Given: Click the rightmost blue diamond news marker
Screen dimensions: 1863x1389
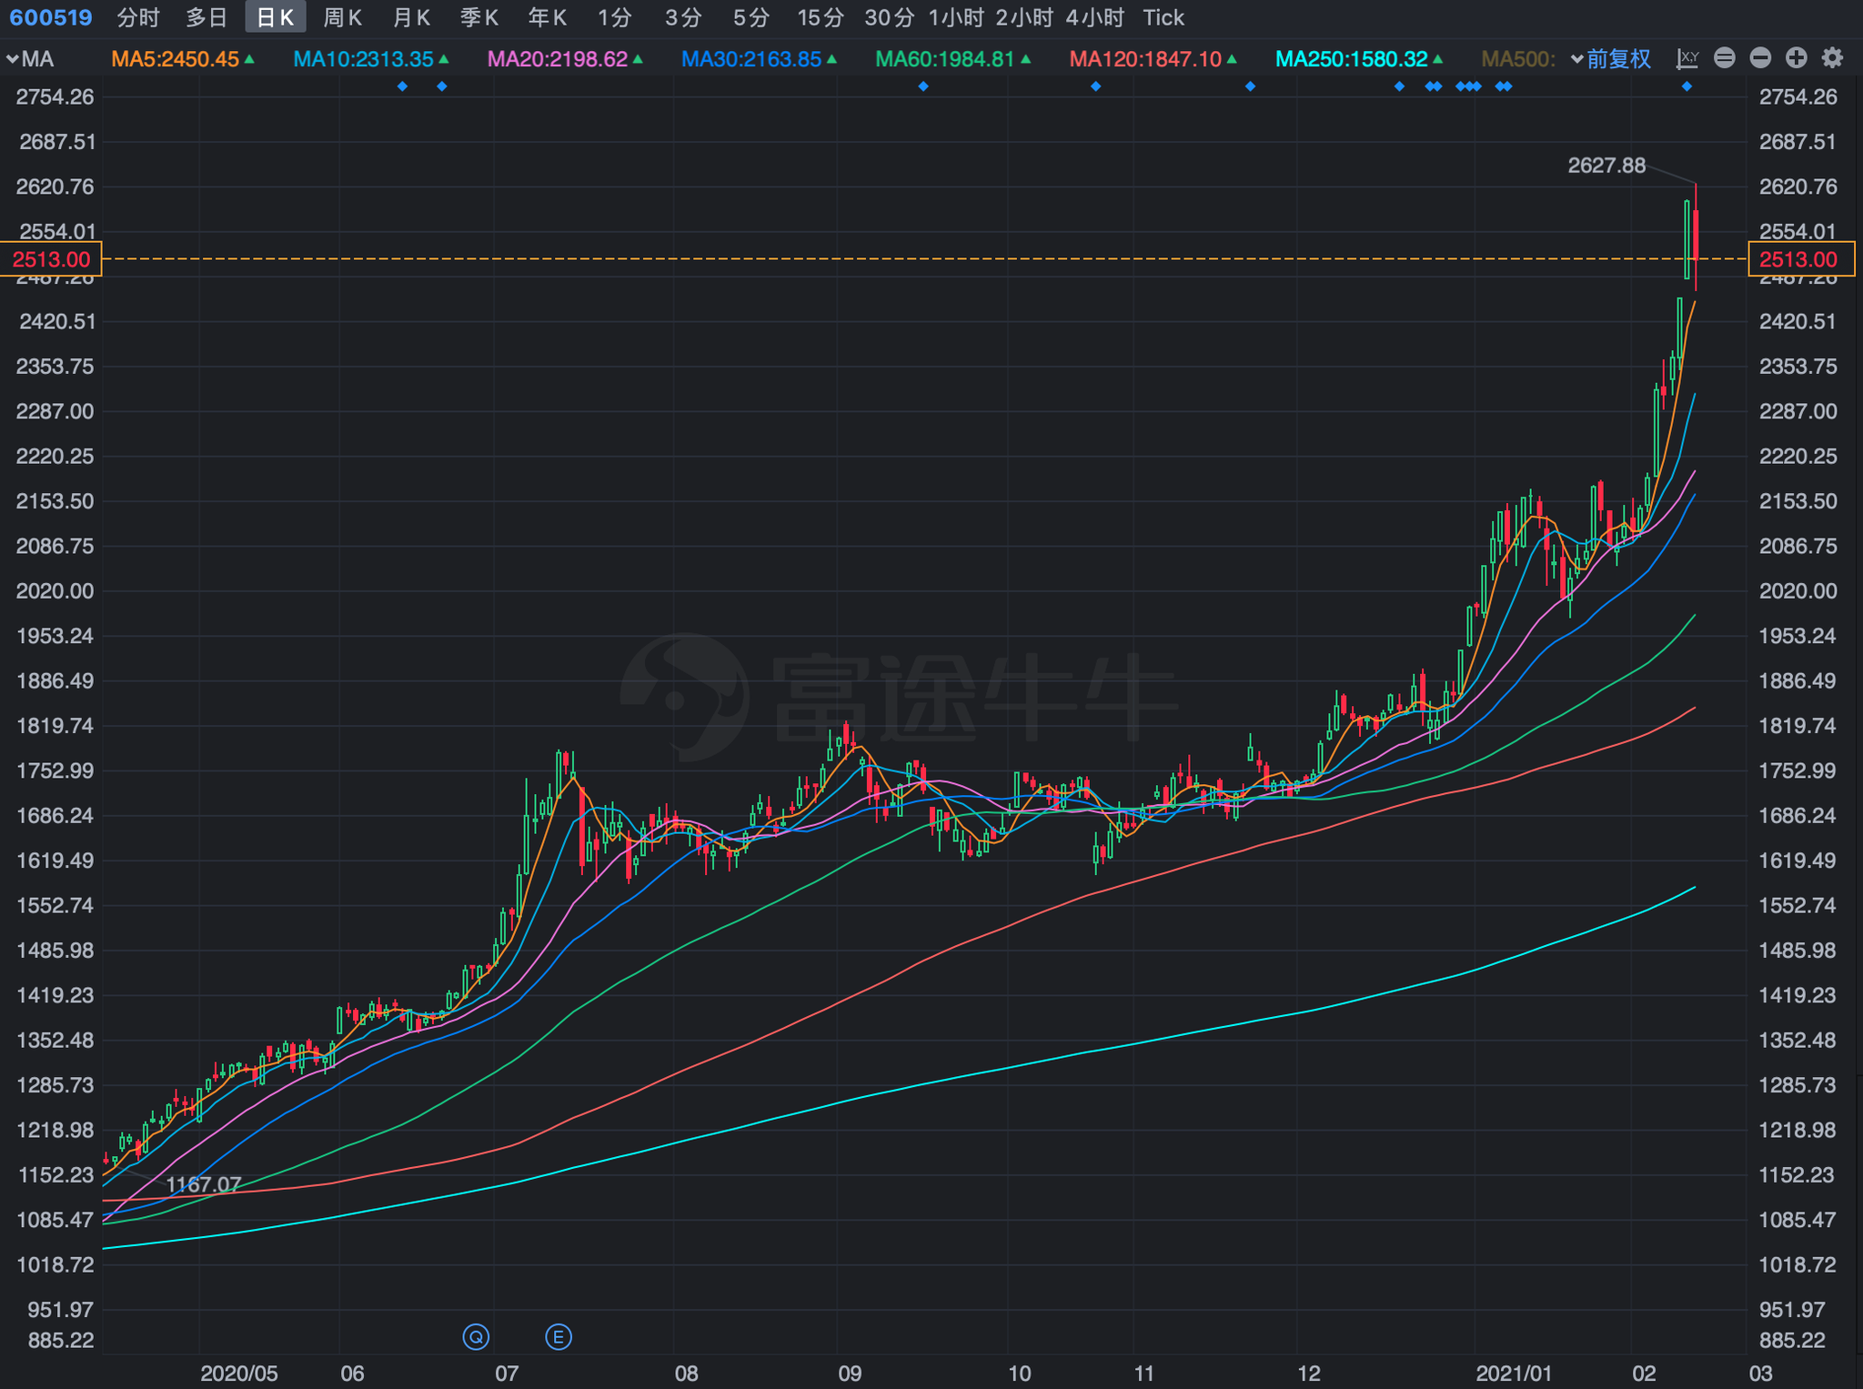Looking at the screenshot, I should [x=1687, y=86].
